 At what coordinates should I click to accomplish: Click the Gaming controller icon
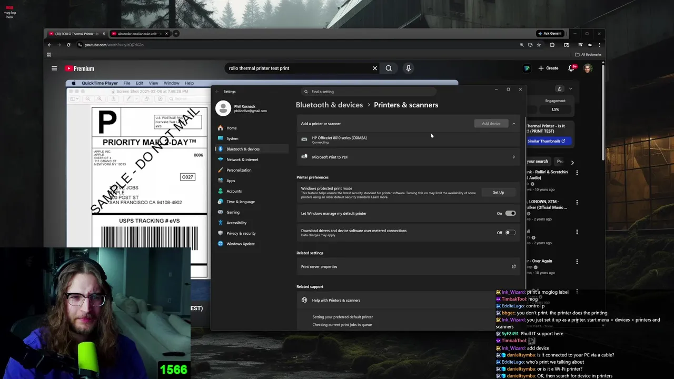point(221,212)
